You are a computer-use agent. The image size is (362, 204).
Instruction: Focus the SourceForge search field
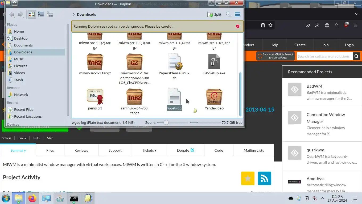click(325, 56)
